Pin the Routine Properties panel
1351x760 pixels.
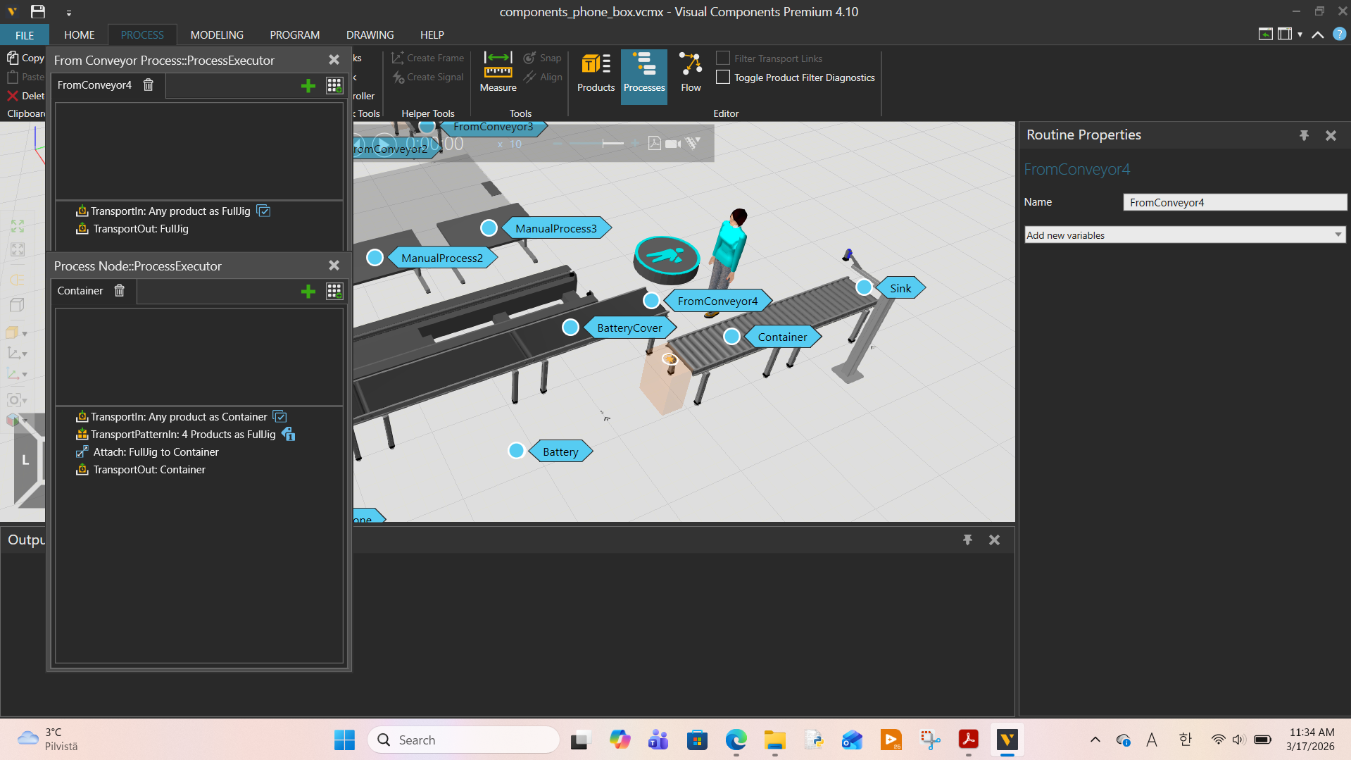(1304, 135)
